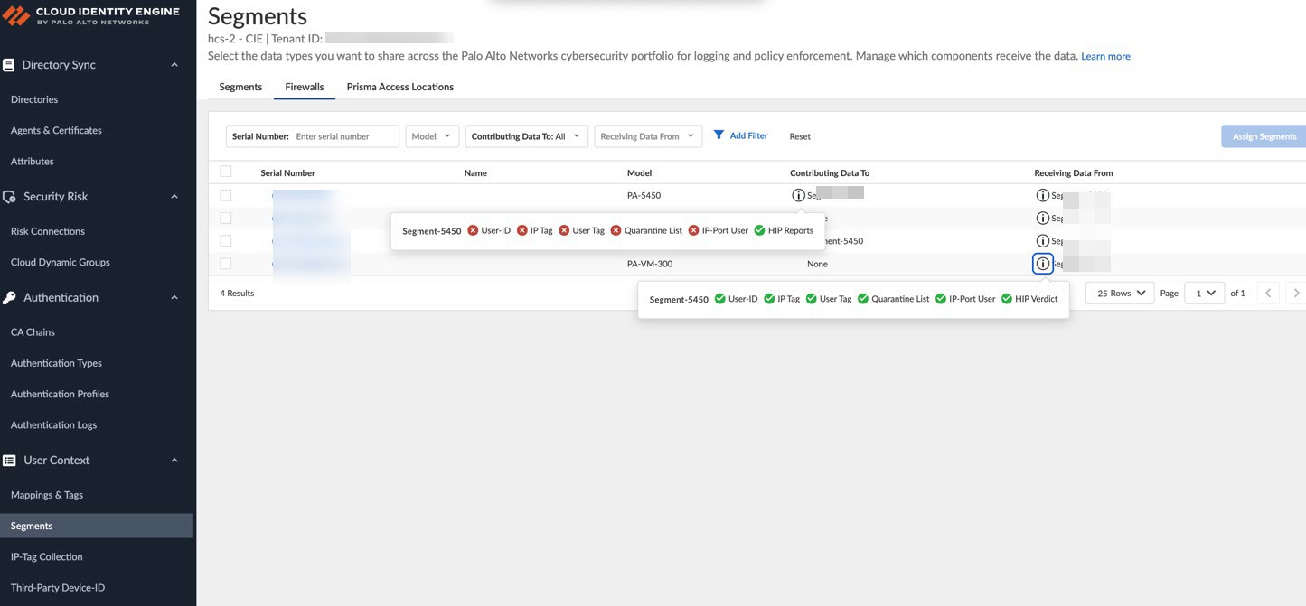
Task: Switch to the Firewalls tab
Action: pos(305,87)
